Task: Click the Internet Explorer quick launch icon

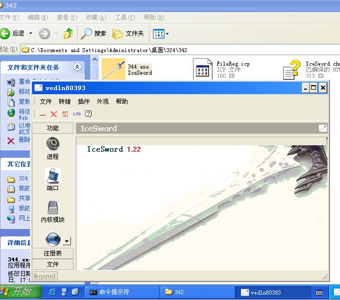Action: point(52,292)
